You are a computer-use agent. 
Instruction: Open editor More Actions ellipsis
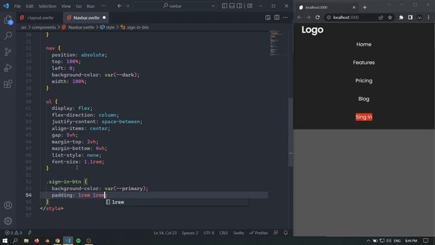pos(285,18)
